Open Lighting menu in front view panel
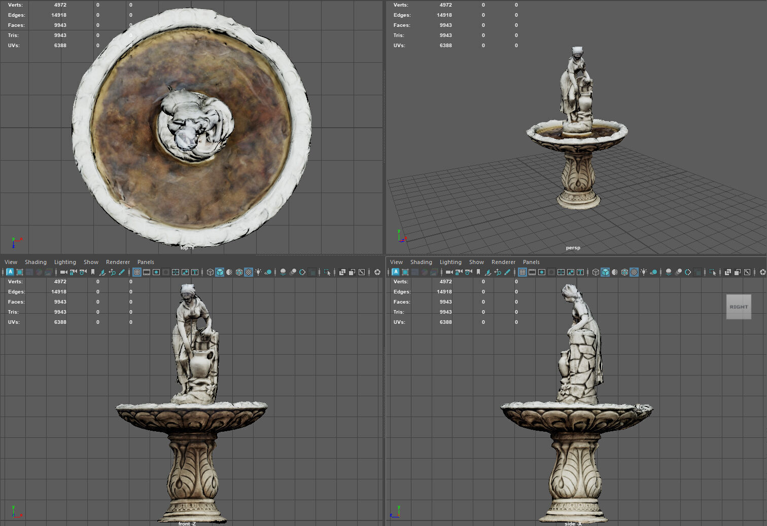The image size is (767, 526). tap(65, 262)
